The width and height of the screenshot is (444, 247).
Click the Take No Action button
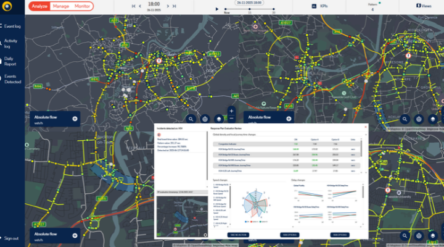[238, 235]
